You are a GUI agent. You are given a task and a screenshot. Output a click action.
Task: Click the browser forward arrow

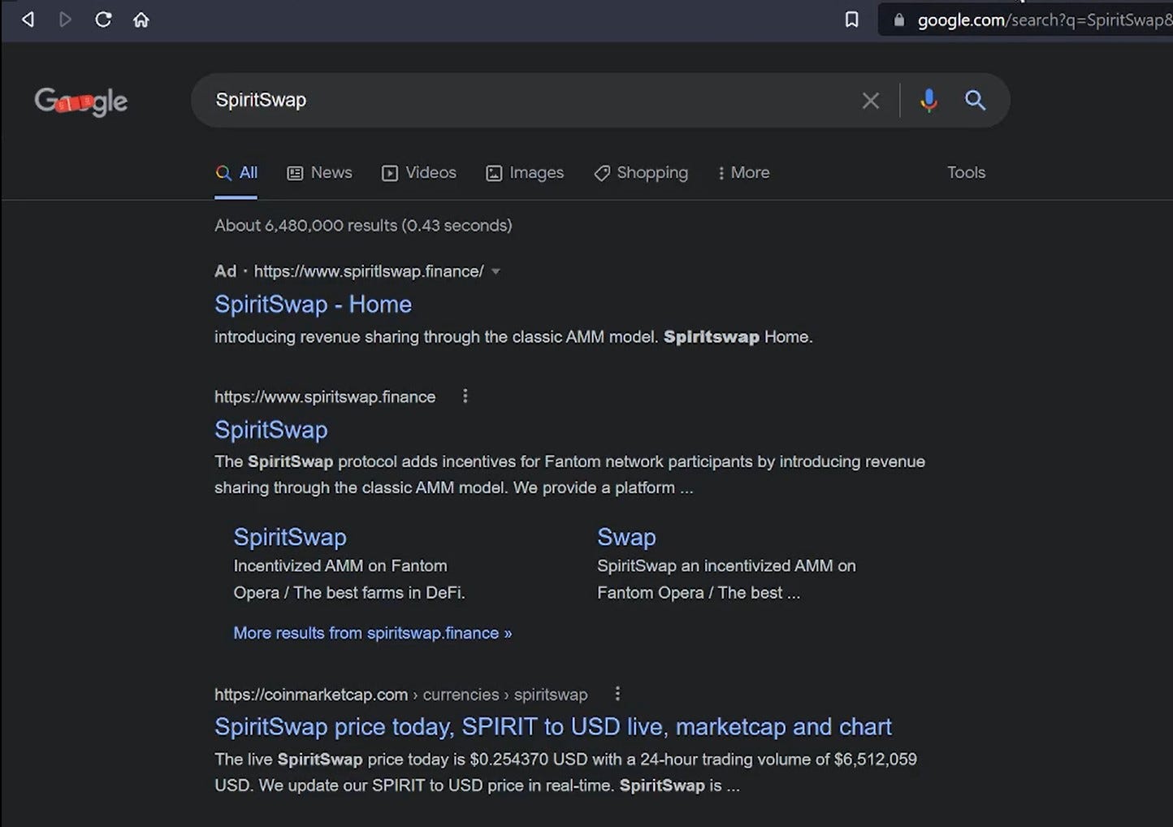click(x=66, y=19)
